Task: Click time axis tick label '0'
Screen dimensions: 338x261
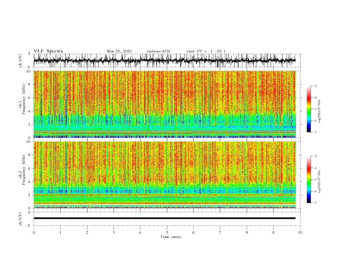Action: 34,232
